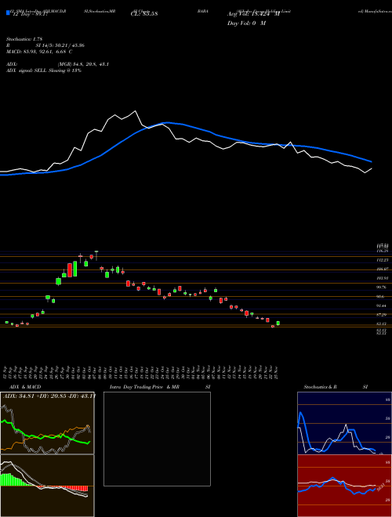Screen dimensions: 392x517
Task: Click the green MACD histogram bars
Action: click(x=13, y=480)
